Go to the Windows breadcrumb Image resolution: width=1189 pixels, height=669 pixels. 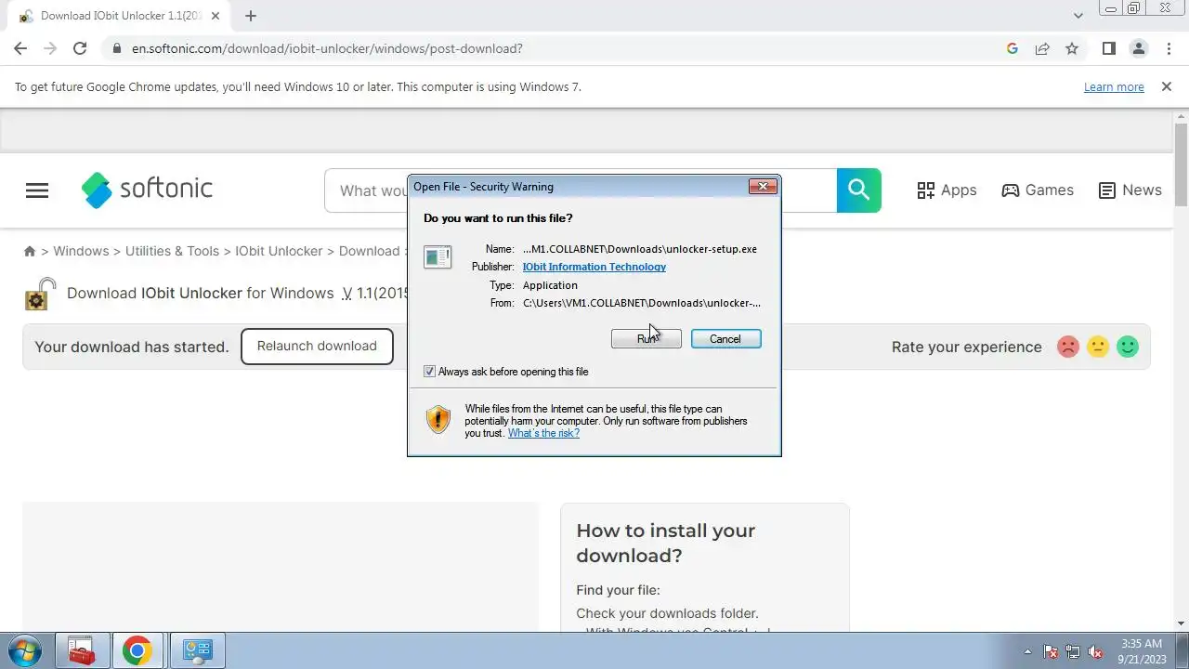(81, 251)
